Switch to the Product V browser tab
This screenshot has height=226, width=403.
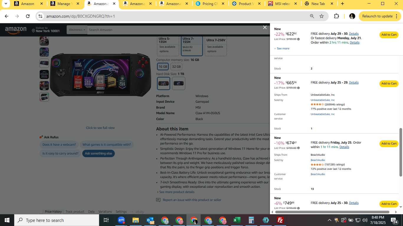pos(246,4)
